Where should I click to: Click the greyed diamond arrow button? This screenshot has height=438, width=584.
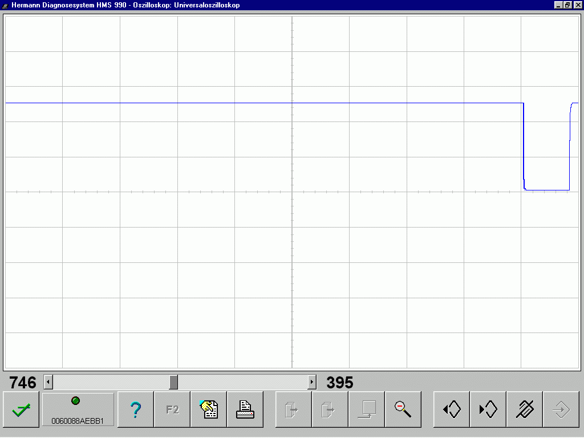pyautogui.click(x=561, y=409)
